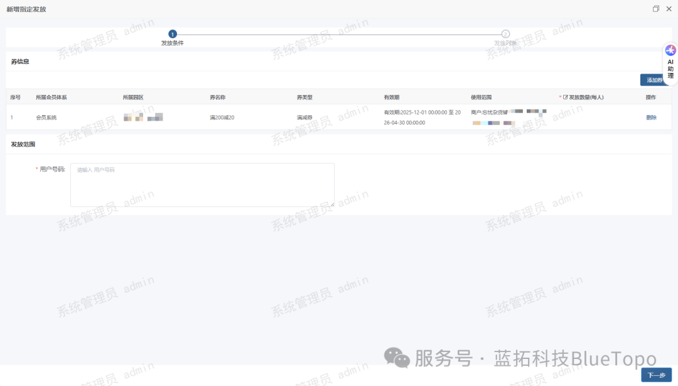Go to next step with 下一步
This screenshot has height=386, width=678.
[x=656, y=375]
